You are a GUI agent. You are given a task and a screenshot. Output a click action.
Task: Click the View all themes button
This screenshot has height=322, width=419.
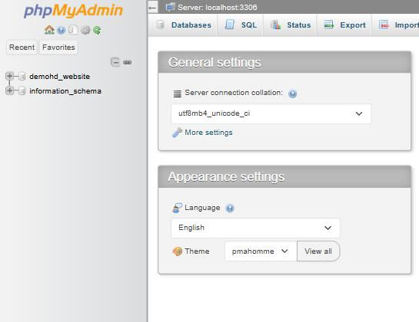click(318, 251)
